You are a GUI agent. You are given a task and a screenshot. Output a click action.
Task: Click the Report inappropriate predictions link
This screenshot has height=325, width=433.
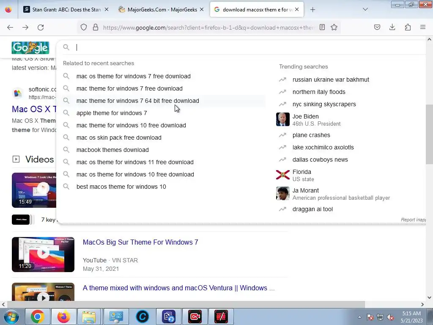413,220
